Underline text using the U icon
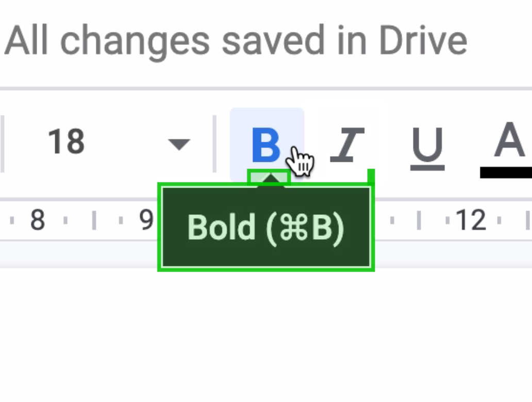This screenshot has height=402, width=532. coord(427,148)
